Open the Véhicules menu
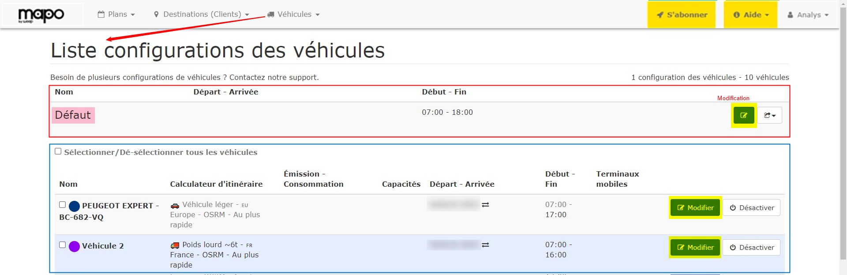This screenshot has width=847, height=275. coord(293,15)
